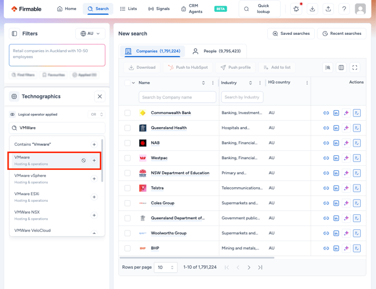This screenshot has width=376, height=289.
Task: Open the website link icon for Telstra
Action: [326, 188]
